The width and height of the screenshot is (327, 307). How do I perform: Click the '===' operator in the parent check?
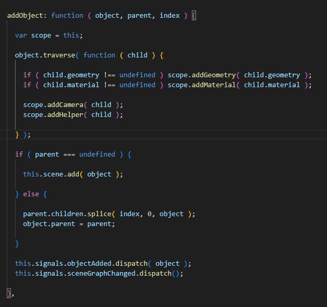point(69,155)
